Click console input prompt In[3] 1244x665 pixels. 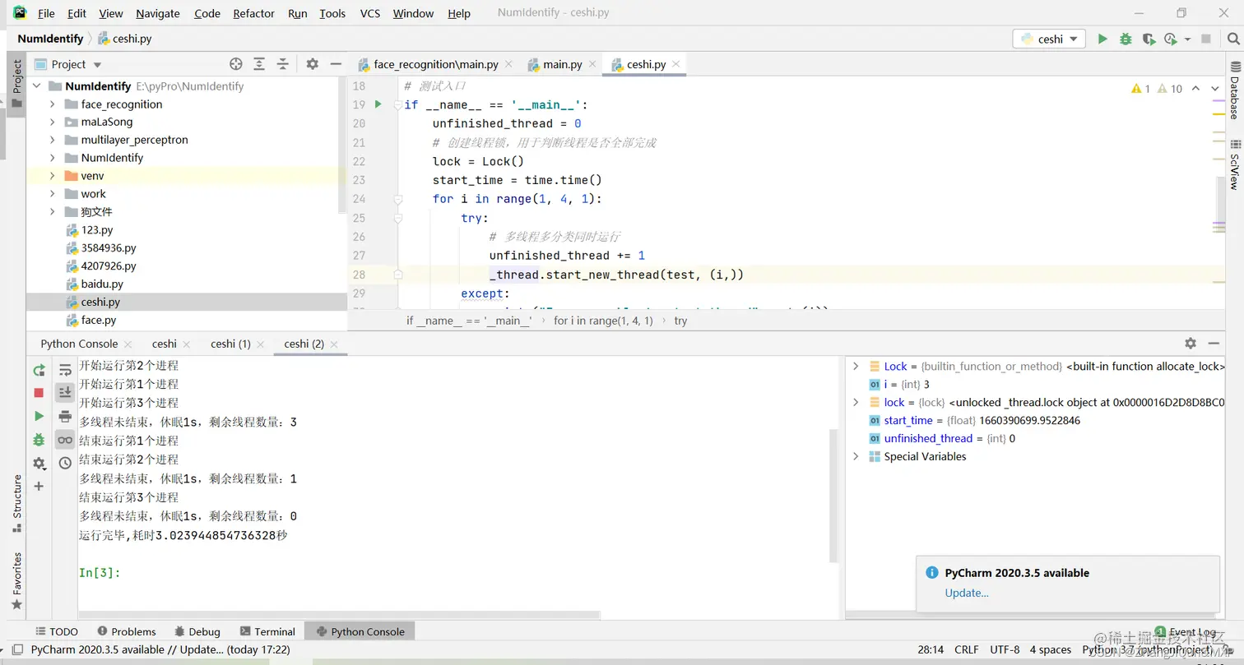pyautogui.click(x=100, y=572)
